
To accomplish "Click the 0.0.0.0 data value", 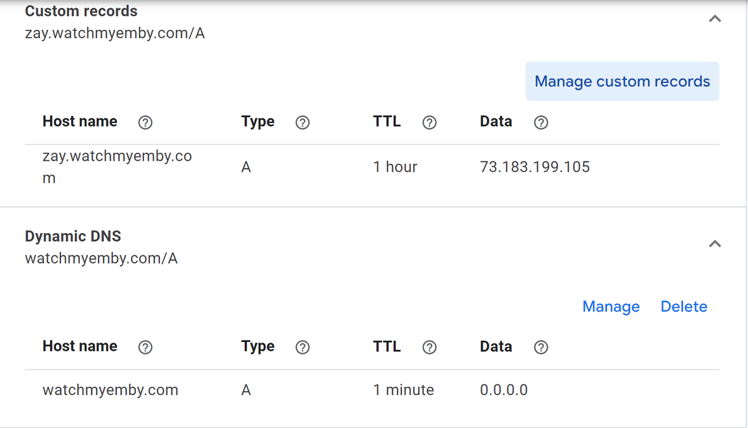I will 503,390.
